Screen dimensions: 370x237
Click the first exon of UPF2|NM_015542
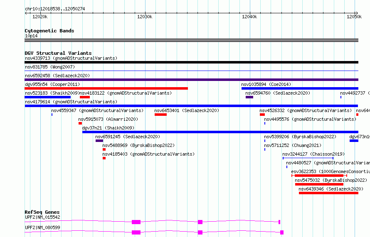136,222
